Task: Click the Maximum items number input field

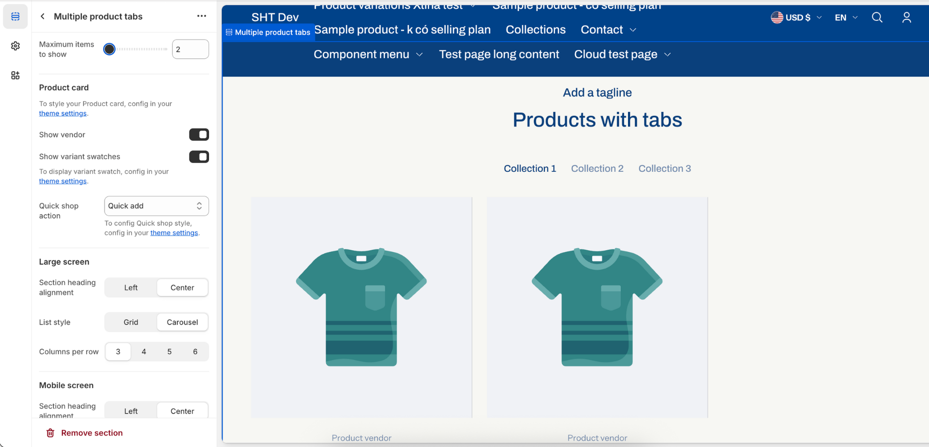Action: tap(190, 49)
